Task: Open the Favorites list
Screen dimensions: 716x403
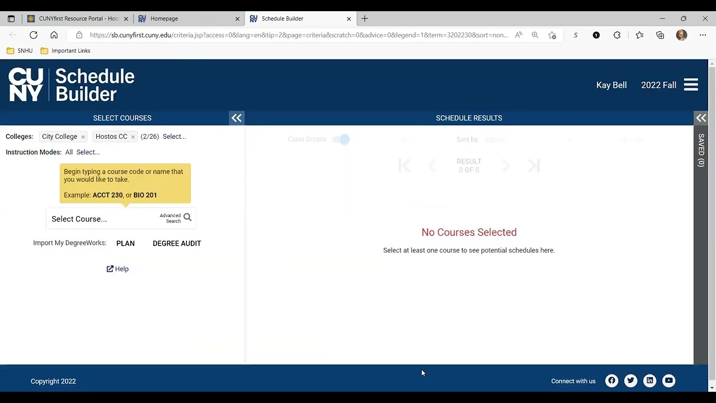Action: (639, 35)
